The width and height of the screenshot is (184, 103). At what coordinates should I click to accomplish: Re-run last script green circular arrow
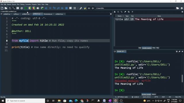click(42, 8)
